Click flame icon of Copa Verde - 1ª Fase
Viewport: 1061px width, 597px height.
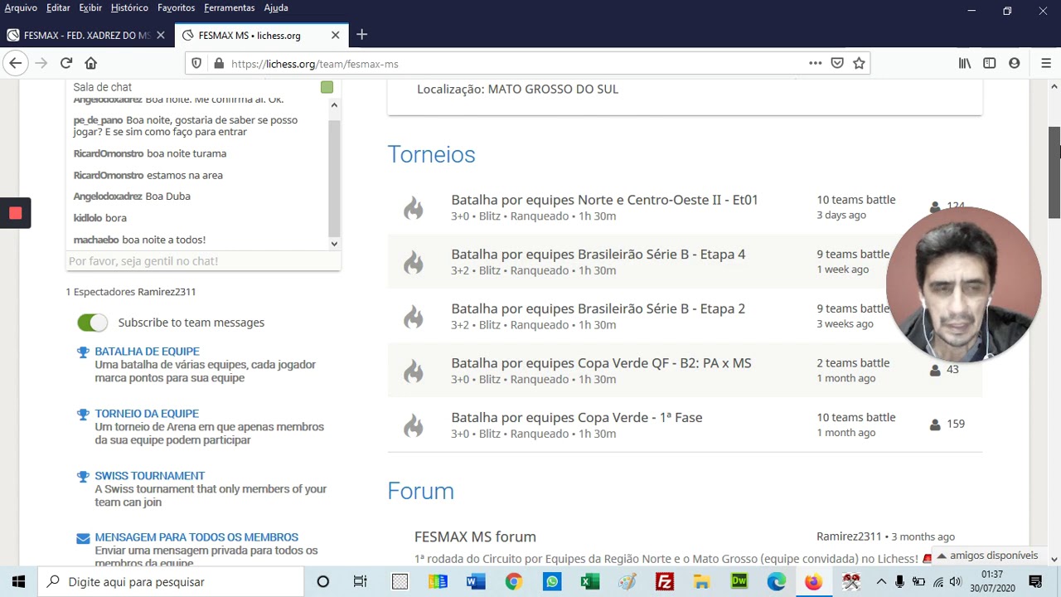(413, 425)
